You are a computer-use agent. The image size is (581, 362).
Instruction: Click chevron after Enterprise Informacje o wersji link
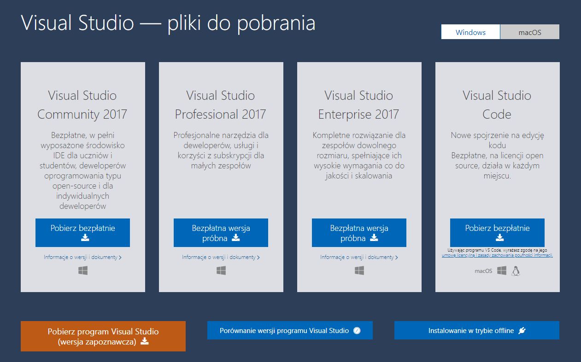pyautogui.click(x=397, y=258)
